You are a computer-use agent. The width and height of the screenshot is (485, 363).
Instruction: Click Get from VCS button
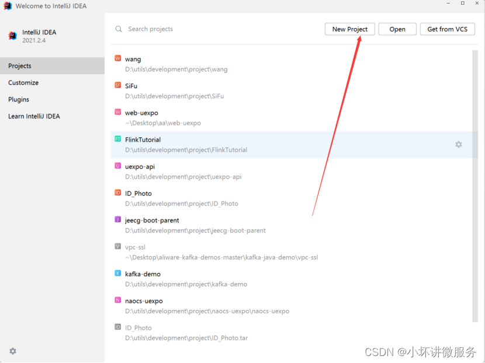pos(447,29)
